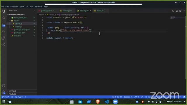Open Brave browser from the dock
The width and height of the screenshot is (187, 105).
pyautogui.click(x=98, y=102)
